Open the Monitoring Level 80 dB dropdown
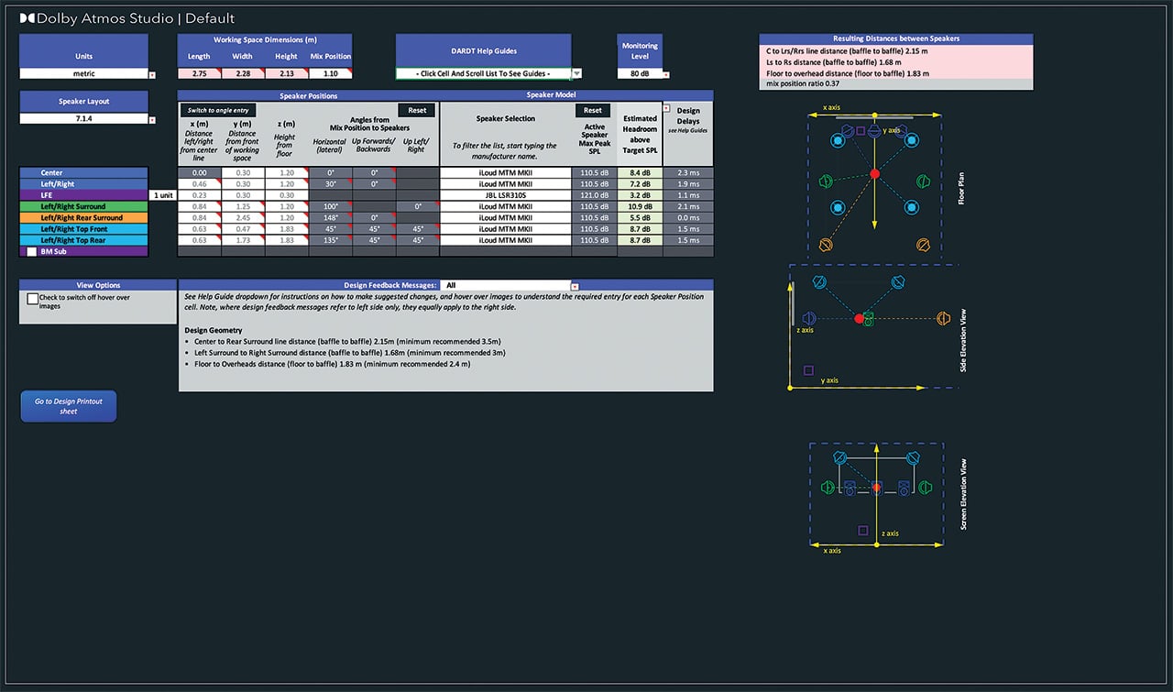Image resolution: width=1173 pixels, height=692 pixels. pyautogui.click(x=665, y=74)
